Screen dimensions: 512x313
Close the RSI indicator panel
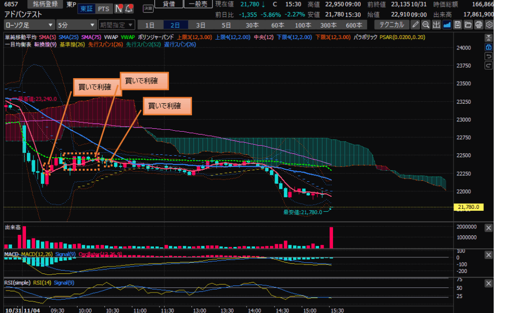488,284
